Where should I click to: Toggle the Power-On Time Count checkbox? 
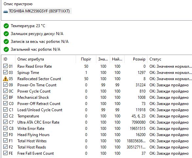(x=5, y=85)
